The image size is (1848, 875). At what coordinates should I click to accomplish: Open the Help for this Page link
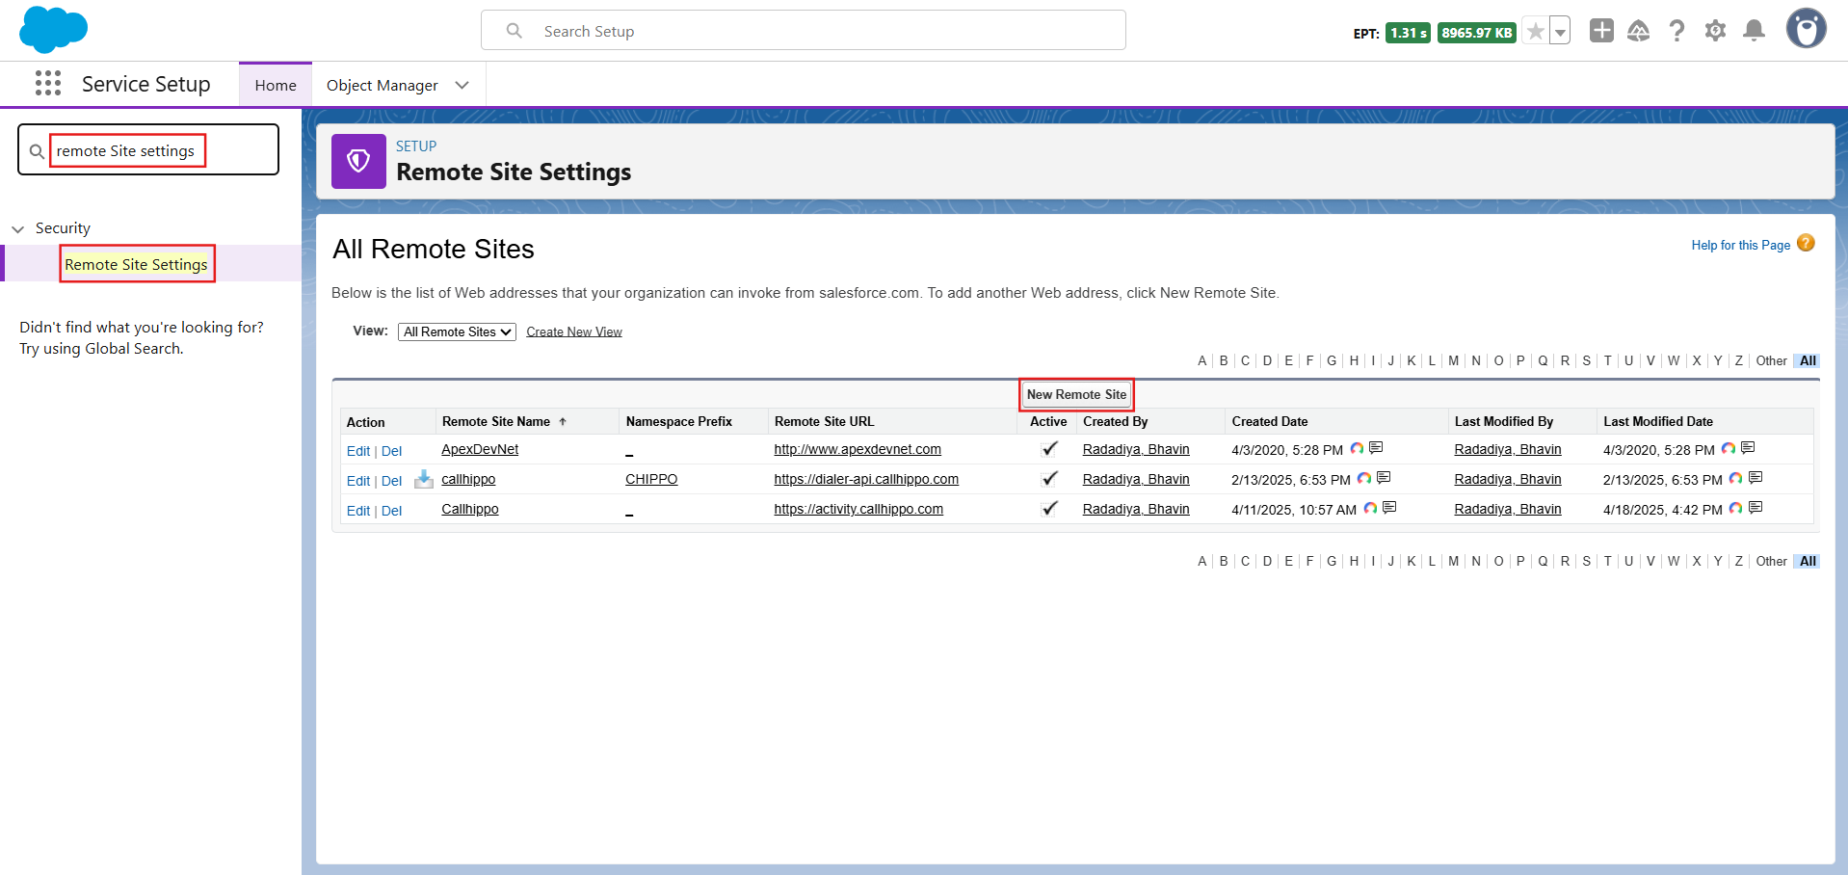pos(1740,245)
